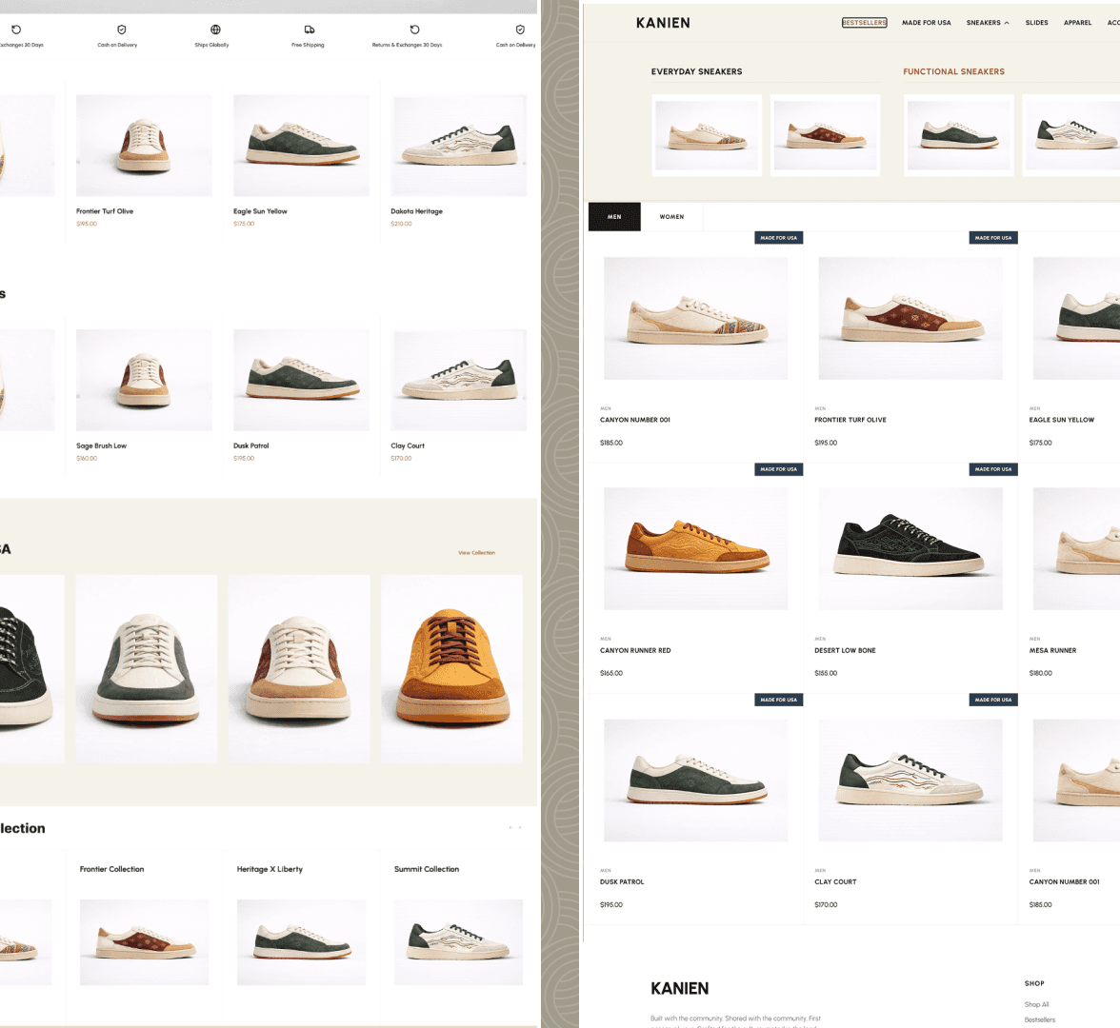
Task: Click Clay Court title on left page
Action: 408,445
